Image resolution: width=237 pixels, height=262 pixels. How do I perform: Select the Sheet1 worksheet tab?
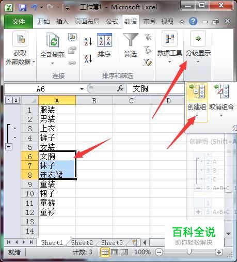click(x=52, y=243)
